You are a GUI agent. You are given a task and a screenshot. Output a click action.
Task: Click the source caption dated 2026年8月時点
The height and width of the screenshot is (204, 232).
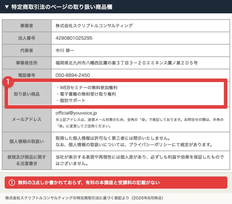(84, 198)
